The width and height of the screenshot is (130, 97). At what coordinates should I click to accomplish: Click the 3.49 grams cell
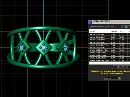pyautogui.click(x=115, y=53)
